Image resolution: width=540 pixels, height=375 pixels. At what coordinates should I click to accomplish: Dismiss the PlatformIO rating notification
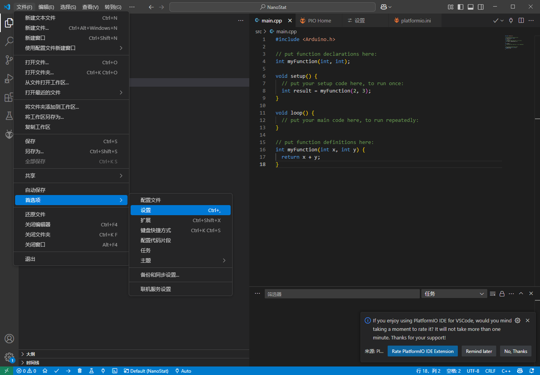click(x=528, y=320)
